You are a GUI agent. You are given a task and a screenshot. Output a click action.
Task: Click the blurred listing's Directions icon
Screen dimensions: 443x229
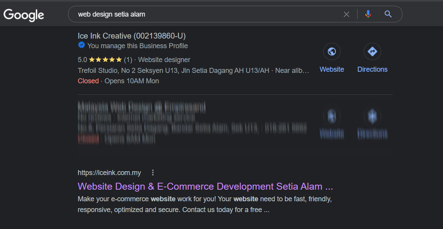[x=372, y=116]
